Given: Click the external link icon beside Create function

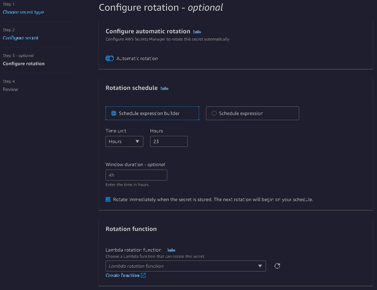Looking at the screenshot, I should [143, 275].
